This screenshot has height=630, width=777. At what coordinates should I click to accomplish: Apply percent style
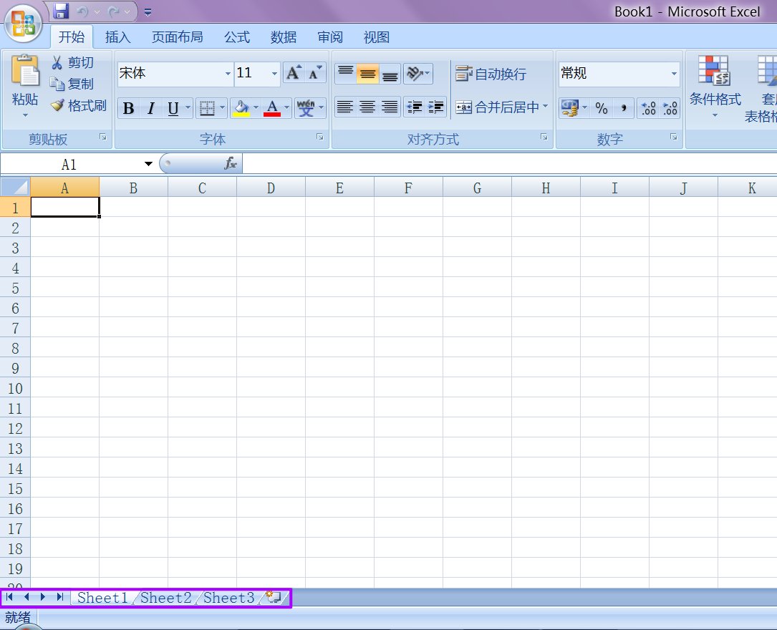coord(602,108)
